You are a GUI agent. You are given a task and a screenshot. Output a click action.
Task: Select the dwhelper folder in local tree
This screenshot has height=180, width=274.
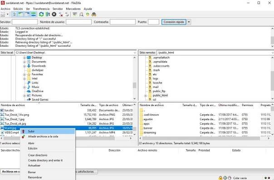[38, 70]
